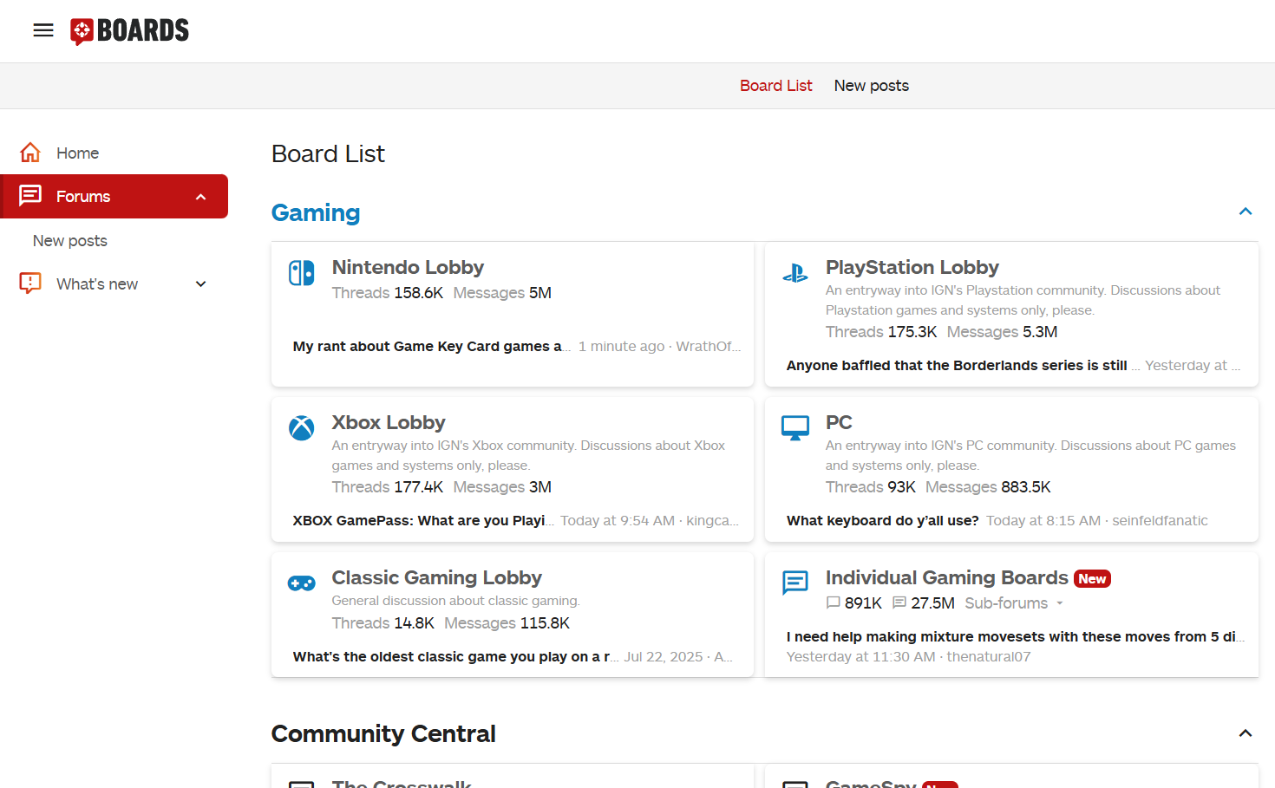Open the Classic Gaming Lobby board
This screenshot has height=788, width=1275.
click(x=437, y=577)
